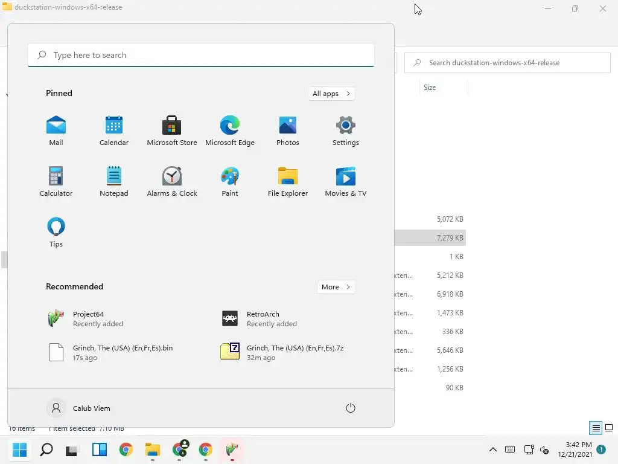This screenshot has width=618, height=464.
Task: Open the Mail app from Pinned
Action: click(56, 131)
